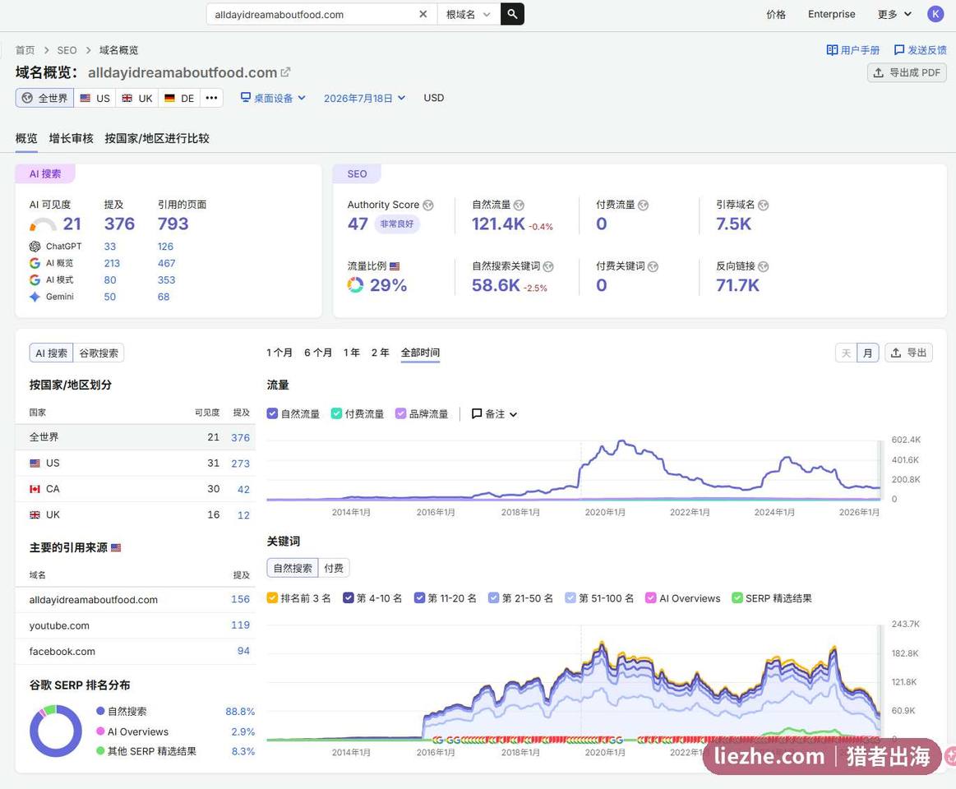Go to SEO breadcrumb
Screen dimensions: 956x789
coord(67,50)
